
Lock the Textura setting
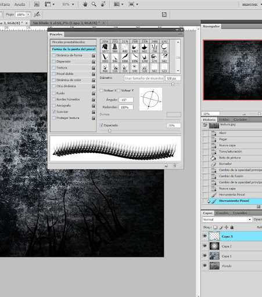(x=94, y=68)
